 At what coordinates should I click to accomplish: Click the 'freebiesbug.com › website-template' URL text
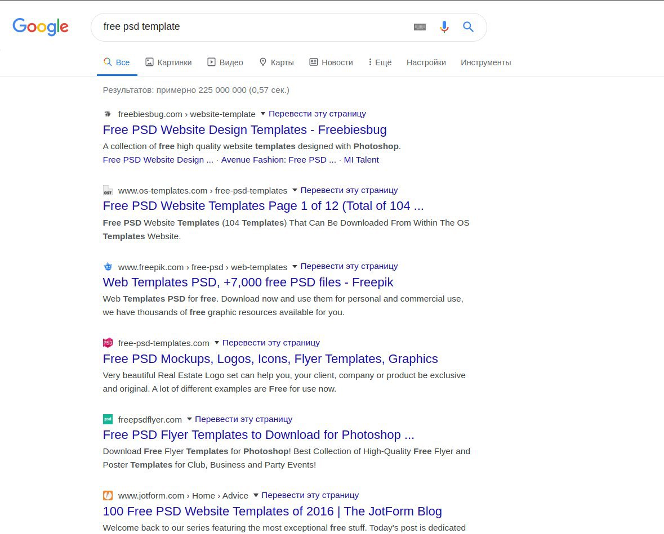pos(187,114)
